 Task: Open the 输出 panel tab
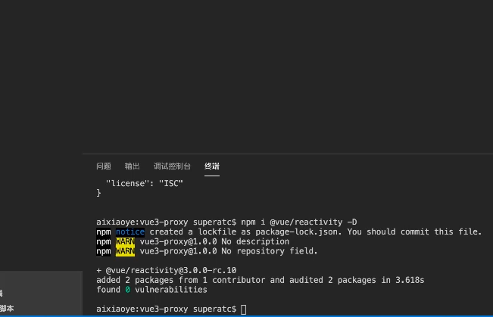click(132, 166)
